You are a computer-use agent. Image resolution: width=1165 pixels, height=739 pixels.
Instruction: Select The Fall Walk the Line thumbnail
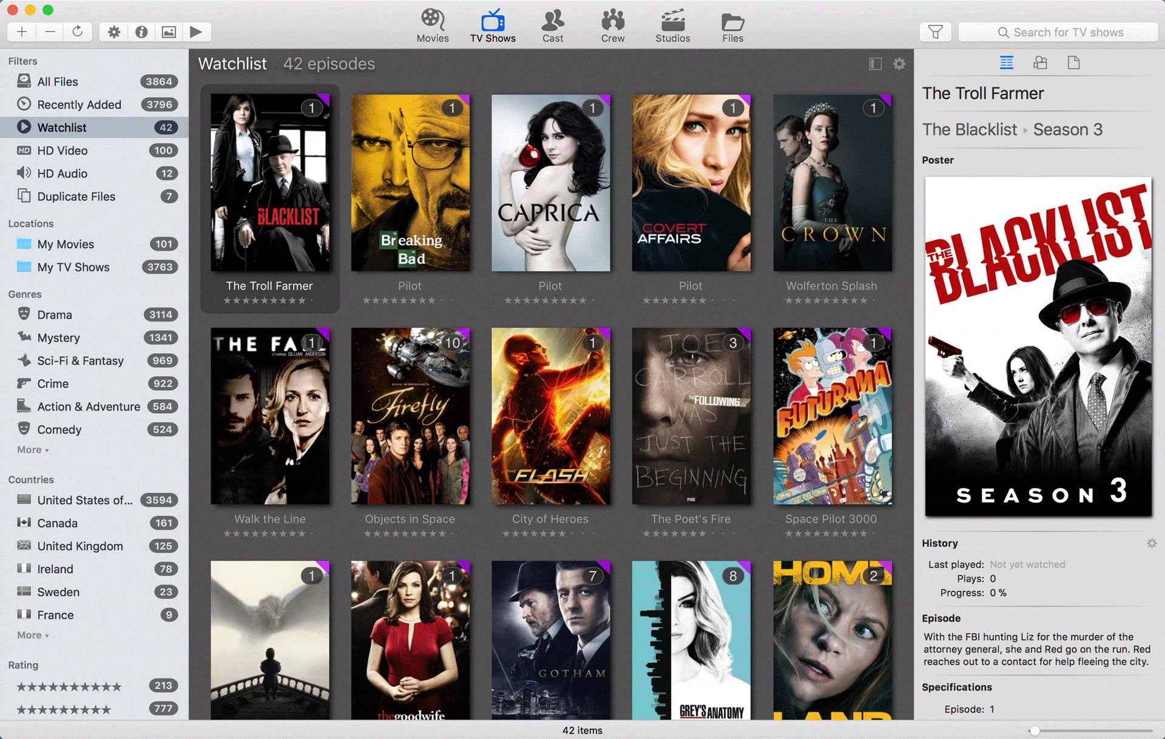tap(270, 416)
